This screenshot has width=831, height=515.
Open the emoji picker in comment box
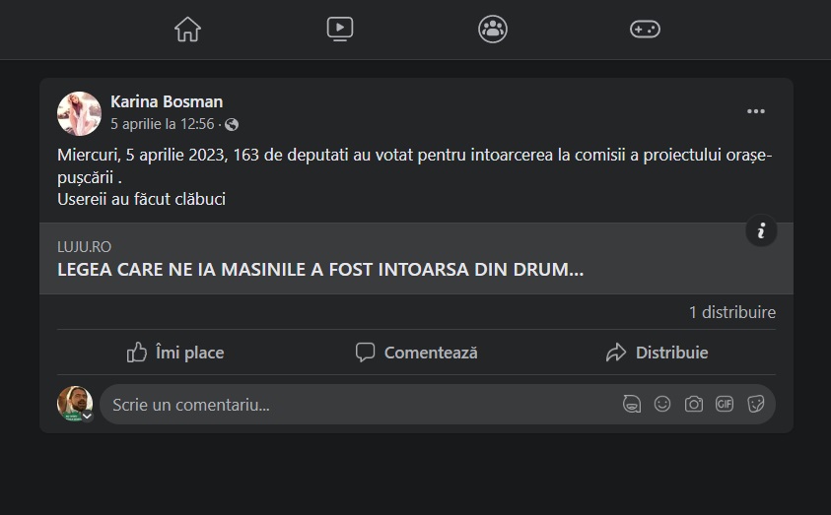[663, 404]
